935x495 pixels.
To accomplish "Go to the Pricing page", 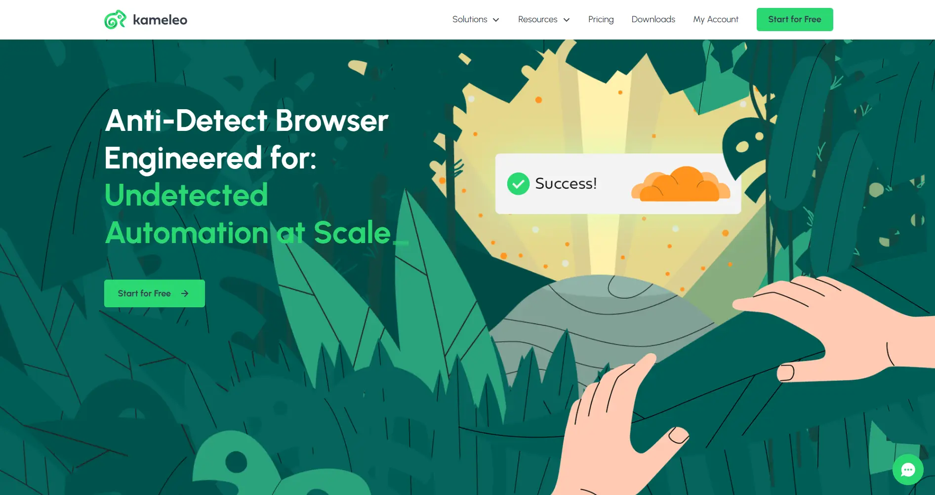I will (601, 19).
